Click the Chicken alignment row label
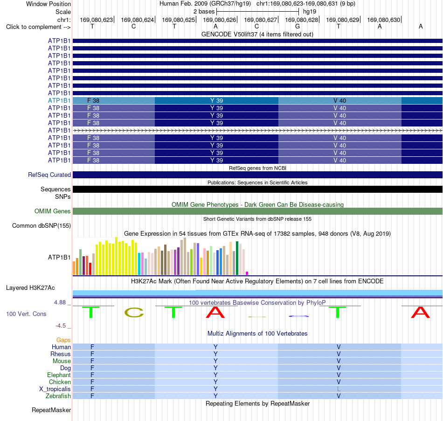This screenshot has height=421, width=443. 60,382
